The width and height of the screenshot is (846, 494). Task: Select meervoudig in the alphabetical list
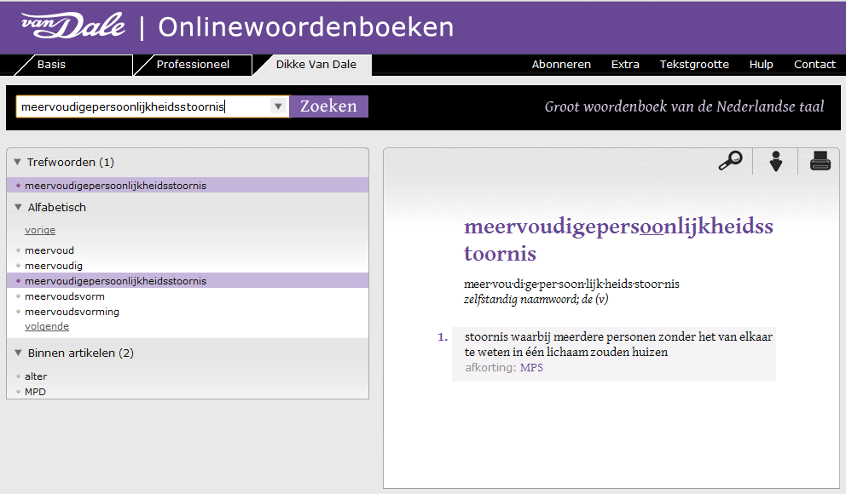[54, 266]
